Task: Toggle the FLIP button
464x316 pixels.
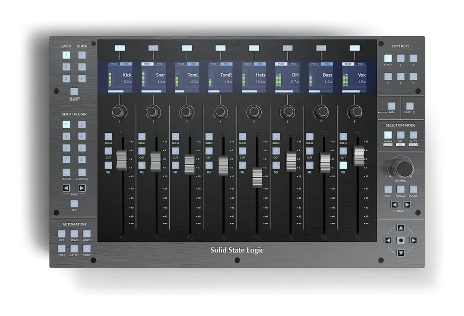Action: (x=74, y=204)
